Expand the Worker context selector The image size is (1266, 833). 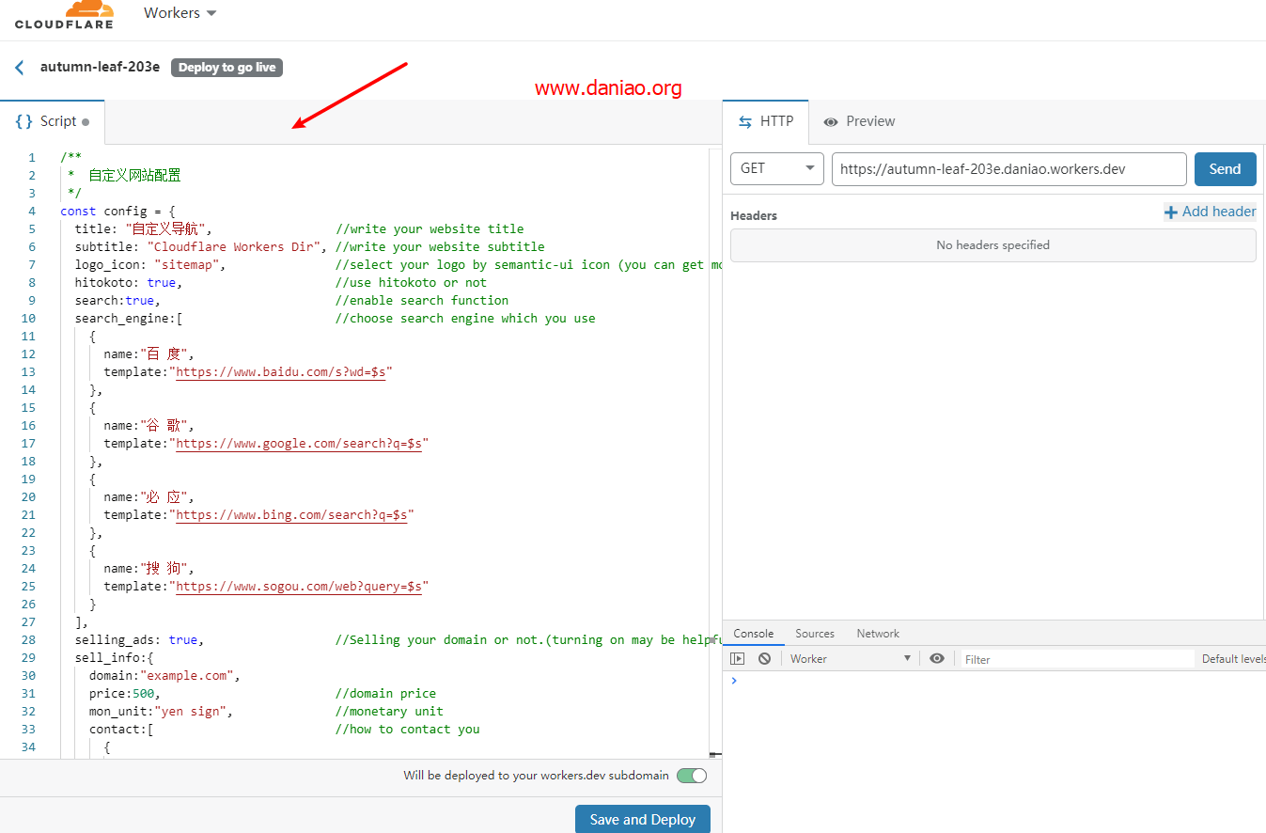[851, 659]
